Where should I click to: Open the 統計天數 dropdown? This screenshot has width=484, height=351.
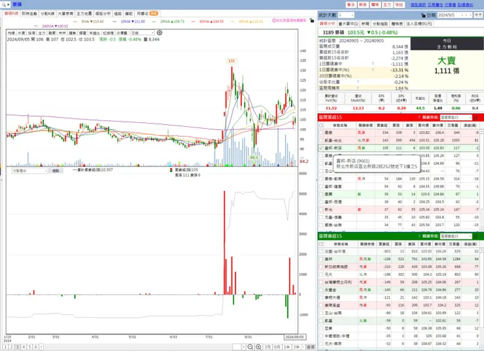[346, 15]
